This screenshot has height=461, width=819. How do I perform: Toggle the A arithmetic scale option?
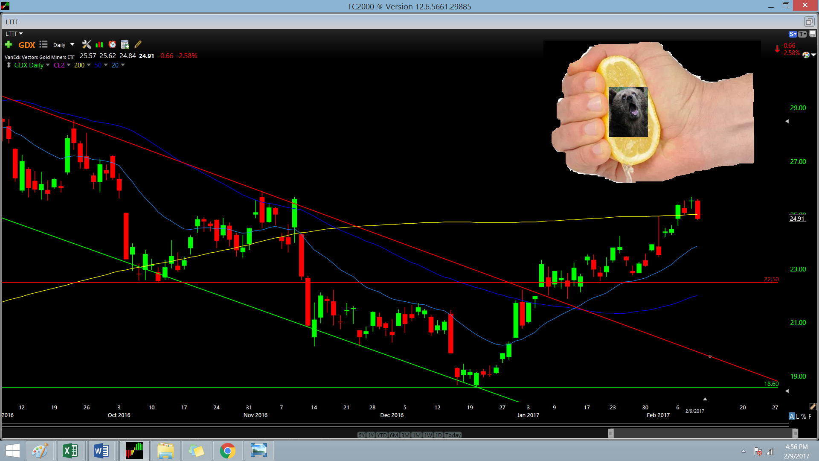[792, 416]
